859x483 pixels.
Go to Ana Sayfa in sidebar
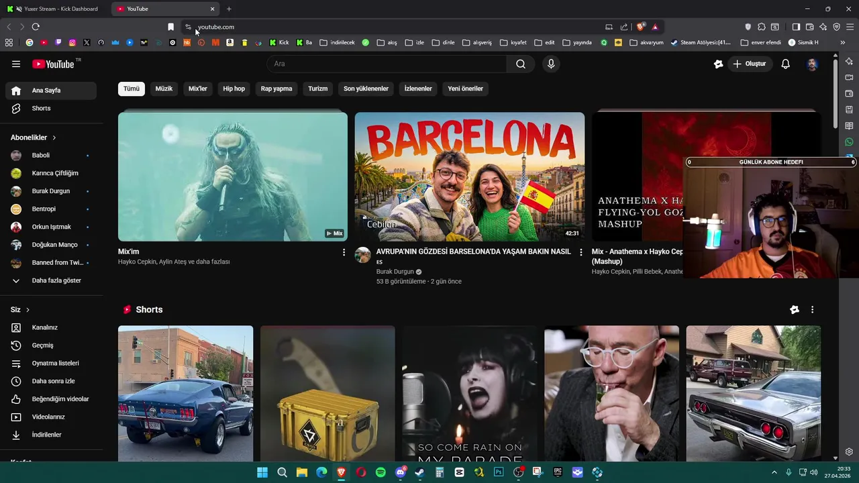[x=51, y=91]
